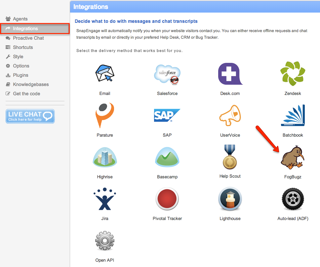Image resolution: width=320 pixels, height=267 pixels.
Task: Click the Batchbook label text
Action: pyautogui.click(x=293, y=135)
